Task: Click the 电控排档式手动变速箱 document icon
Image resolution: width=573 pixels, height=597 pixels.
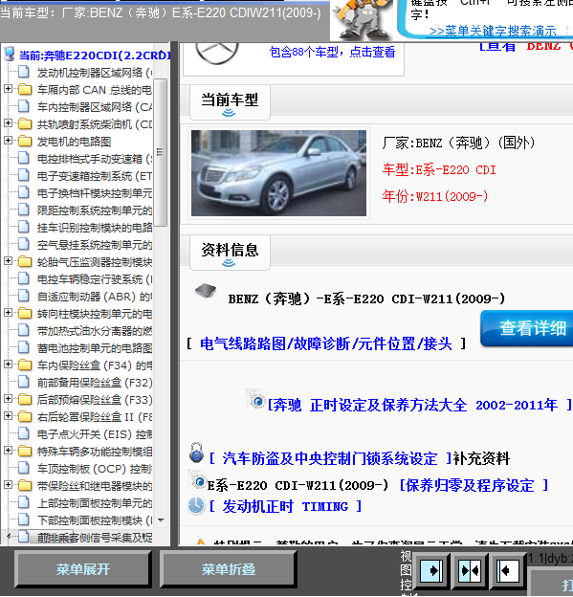Action: [x=24, y=158]
